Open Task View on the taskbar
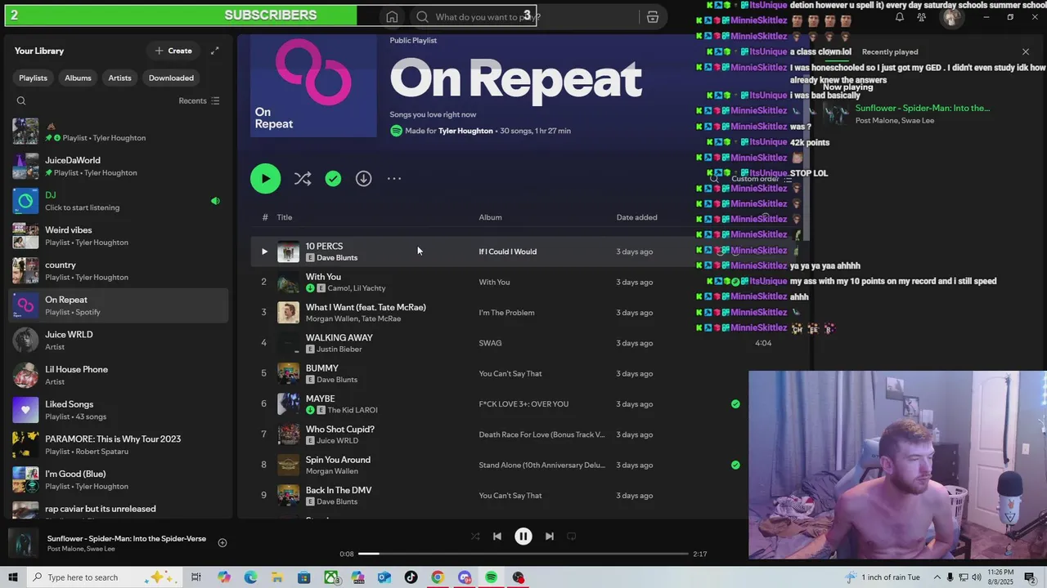This screenshot has width=1047, height=588. coord(196,577)
